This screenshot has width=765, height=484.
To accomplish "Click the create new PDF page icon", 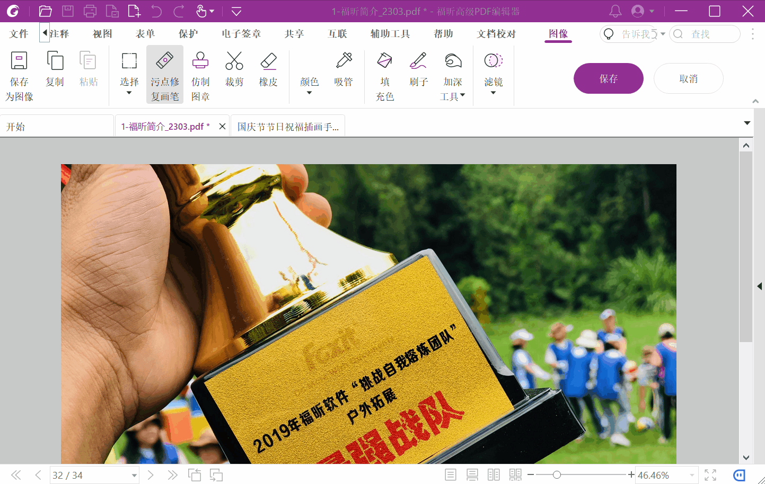I will (x=134, y=11).
